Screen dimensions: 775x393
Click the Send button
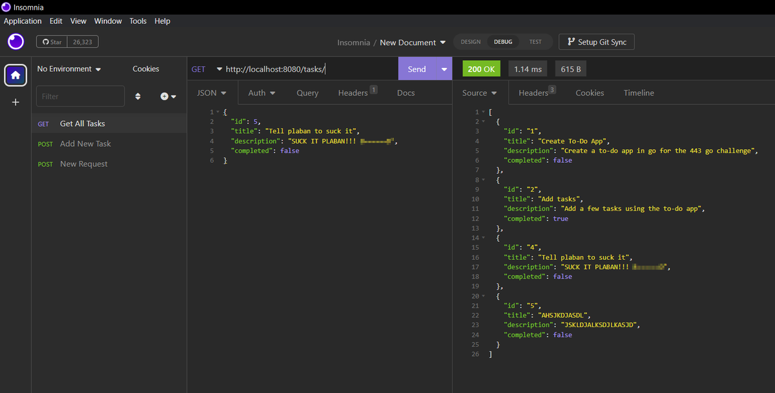[417, 69]
